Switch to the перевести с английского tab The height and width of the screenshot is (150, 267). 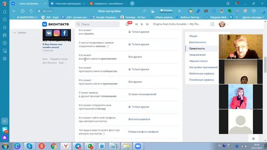[107, 4]
